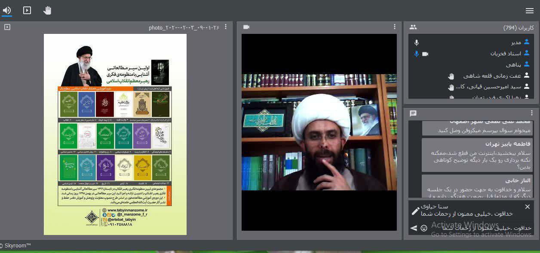Click the chat message text input field
Viewport: 540px width, 253px height.
click(x=477, y=228)
